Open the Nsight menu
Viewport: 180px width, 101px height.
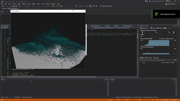click(x=33, y=4)
